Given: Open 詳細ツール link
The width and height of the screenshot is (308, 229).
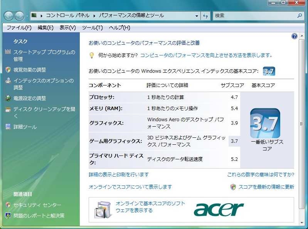Looking at the screenshot, I should point(25,127).
